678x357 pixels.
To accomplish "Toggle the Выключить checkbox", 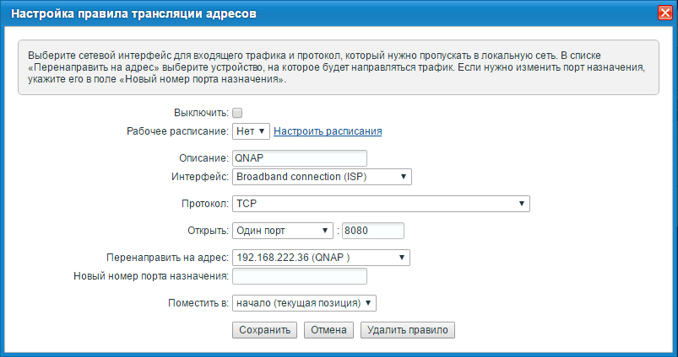I will pos(237,113).
